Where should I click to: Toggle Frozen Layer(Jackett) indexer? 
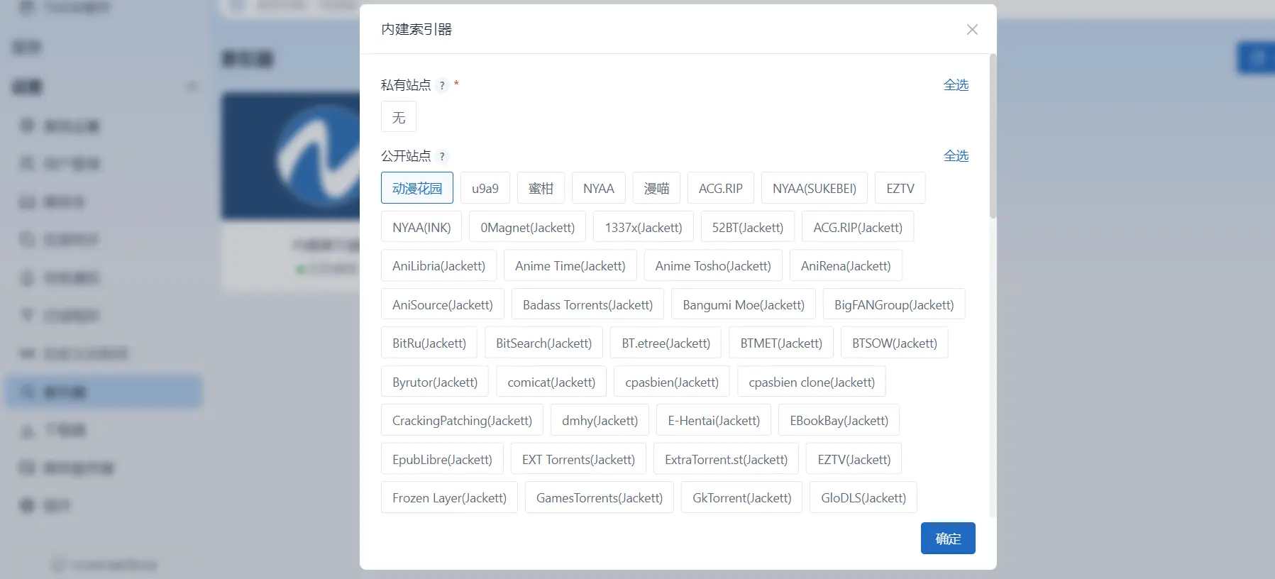449,497
